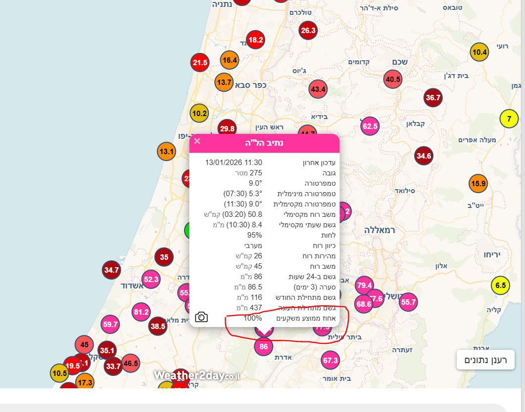Screen dimensions: 525x412
Task: Click the 34.6 dark red marker
Action: click(424, 156)
